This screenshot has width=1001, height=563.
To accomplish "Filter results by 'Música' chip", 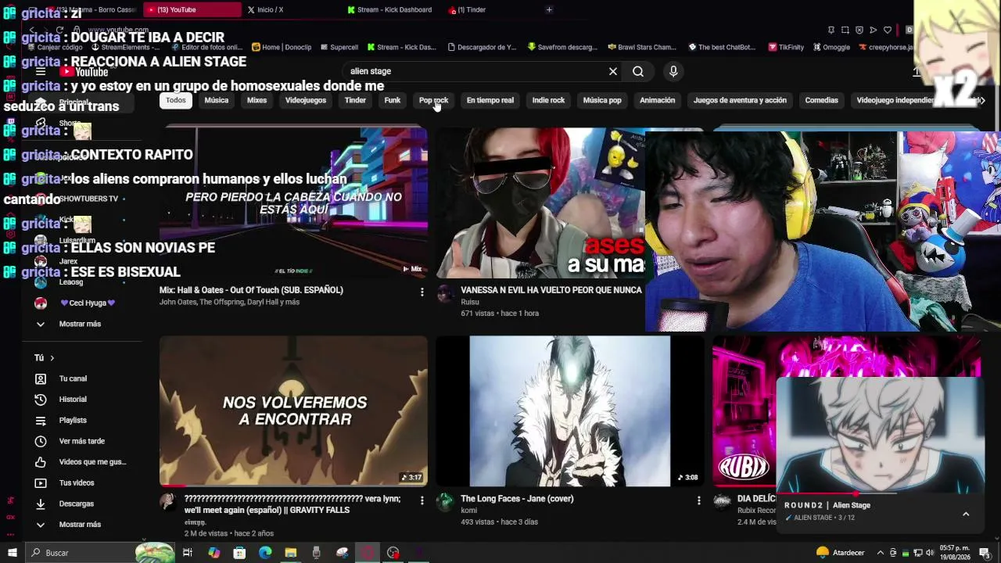I will pos(217,100).
